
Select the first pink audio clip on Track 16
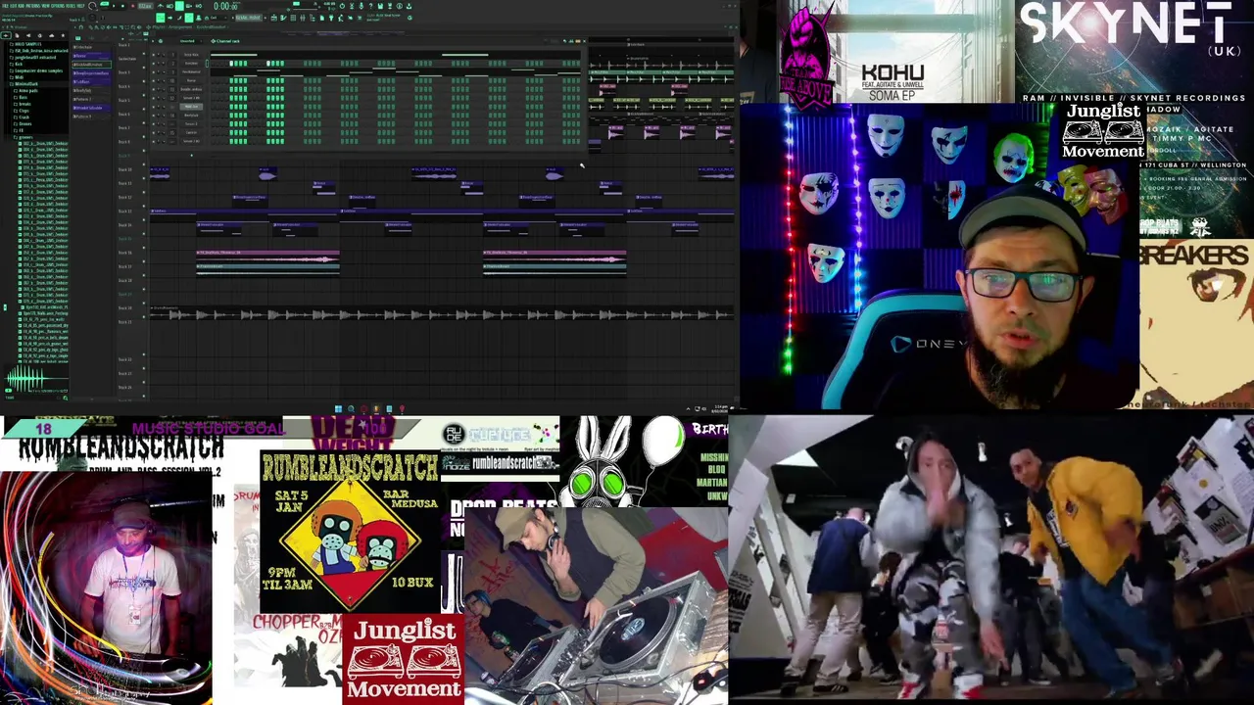(x=267, y=255)
